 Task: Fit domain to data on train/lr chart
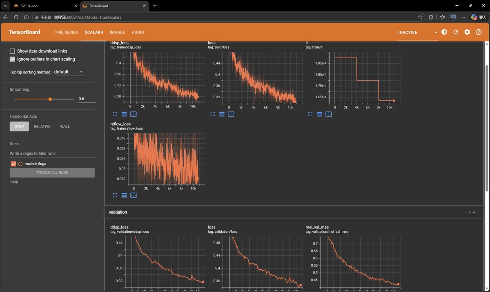[x=329, y=114]
